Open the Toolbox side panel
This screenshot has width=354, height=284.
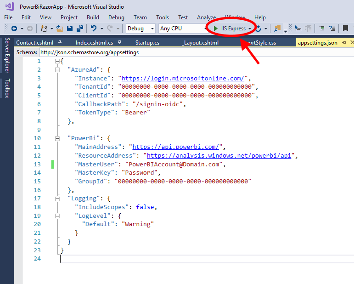point(7,88)
